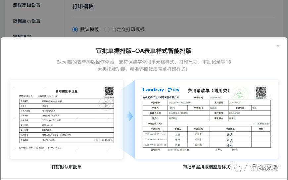Click the partially hidden 提醒填写 sidebar item
Image resolution: width=288 pixels, height=180 pixels.
[x=22, y=36]
